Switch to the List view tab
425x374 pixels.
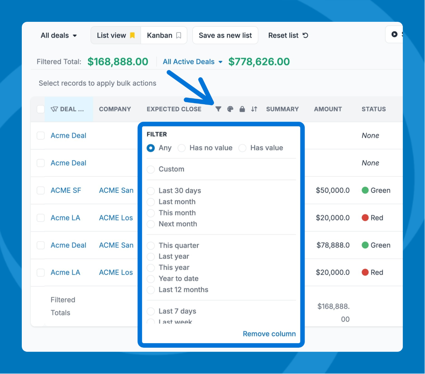[x=111, y=35]
